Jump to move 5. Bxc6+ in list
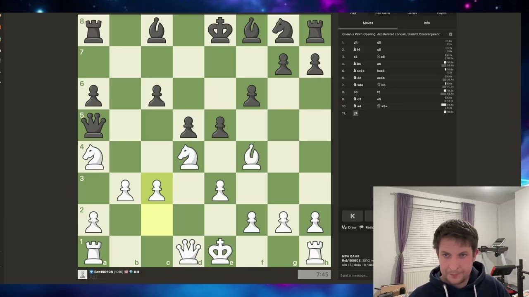The height and width of the screenshot is (297, 529). pyautogui.click(x=359, y=71)
